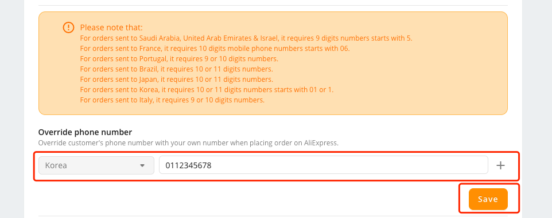
Task: Click the Japan phone requirement line
Action: pyautogui.click(x=176, y=79)
